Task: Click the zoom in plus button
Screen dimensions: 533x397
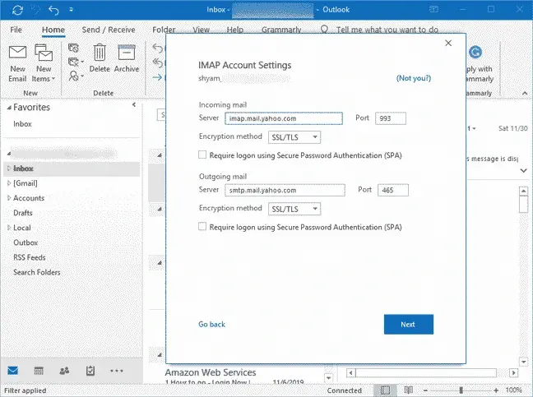Action: pyautogui.click(x=496, y=390)
